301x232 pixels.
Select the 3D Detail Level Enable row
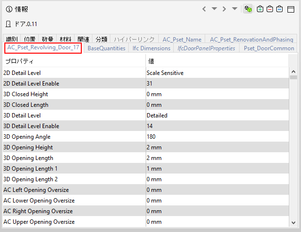(146, 126)
